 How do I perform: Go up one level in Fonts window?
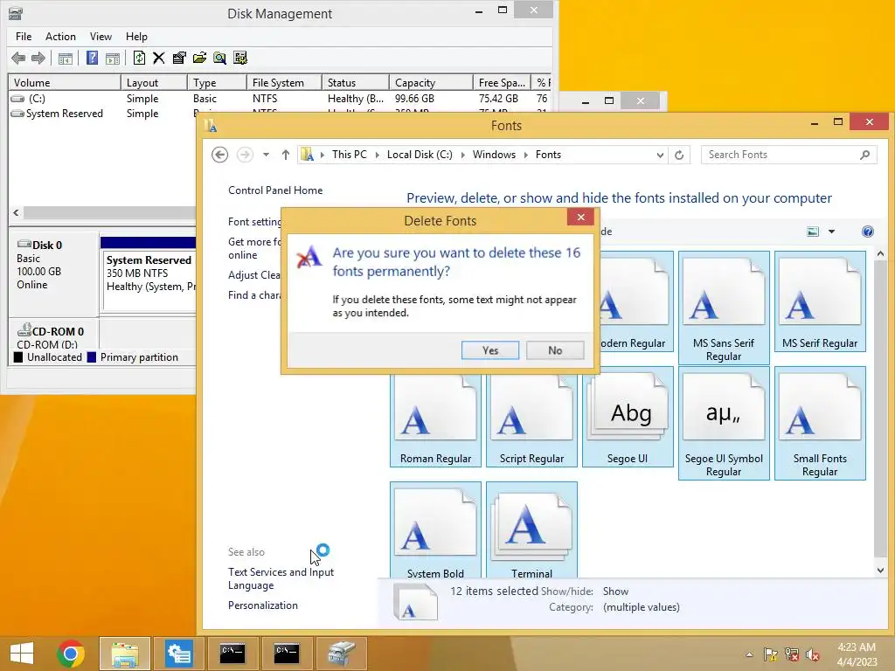tap(286, 155)
